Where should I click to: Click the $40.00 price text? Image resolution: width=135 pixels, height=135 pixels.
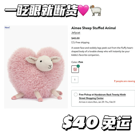(75, 38)
